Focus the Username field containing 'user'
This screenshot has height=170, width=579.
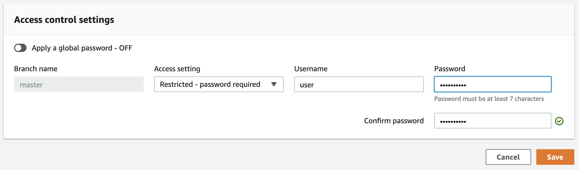click(x=359, y=84)
